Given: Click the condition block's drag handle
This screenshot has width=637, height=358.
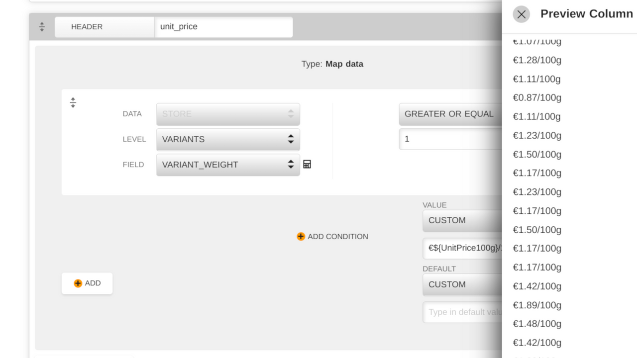Looking at the screenshot, I should point(73,102).
